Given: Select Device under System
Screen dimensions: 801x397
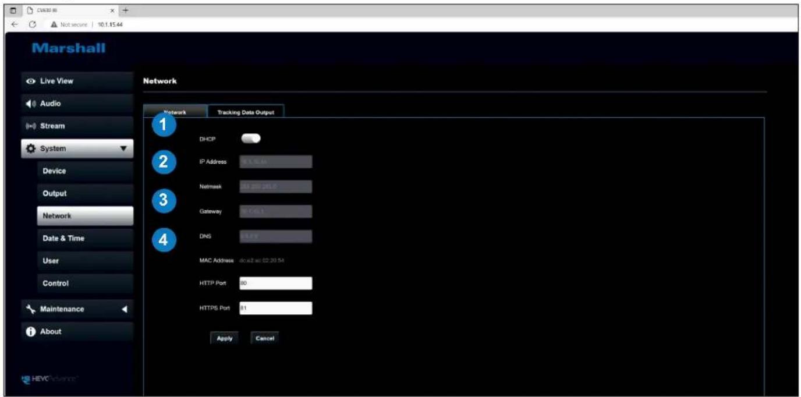Looking at the screenshot, I should (x=85, y=171).
